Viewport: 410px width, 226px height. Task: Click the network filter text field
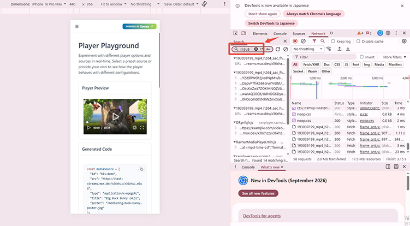[324, 57]
